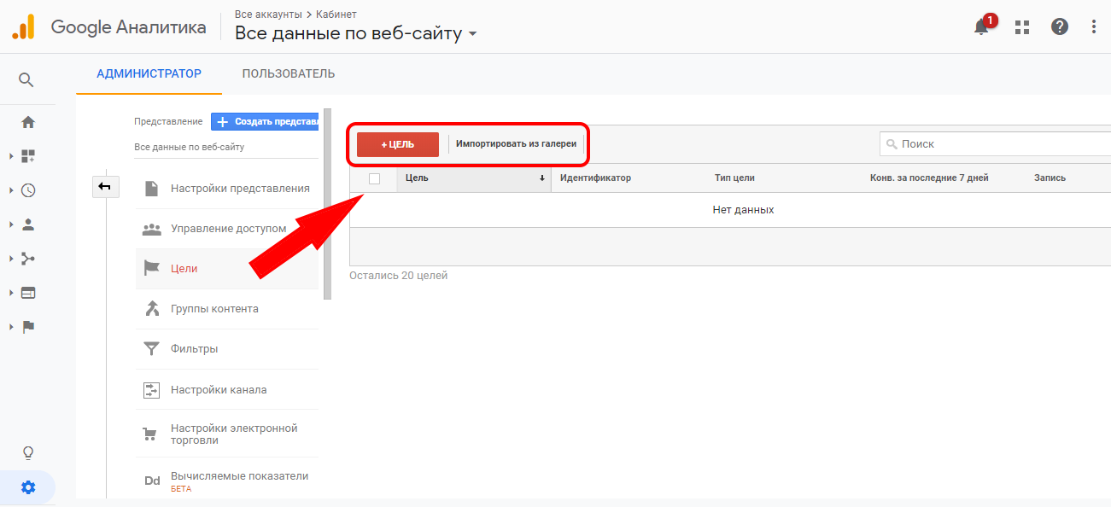This screenshot has height=507, width=1111.
Task: Open the three-dot more options menu
Action: 1094,26
